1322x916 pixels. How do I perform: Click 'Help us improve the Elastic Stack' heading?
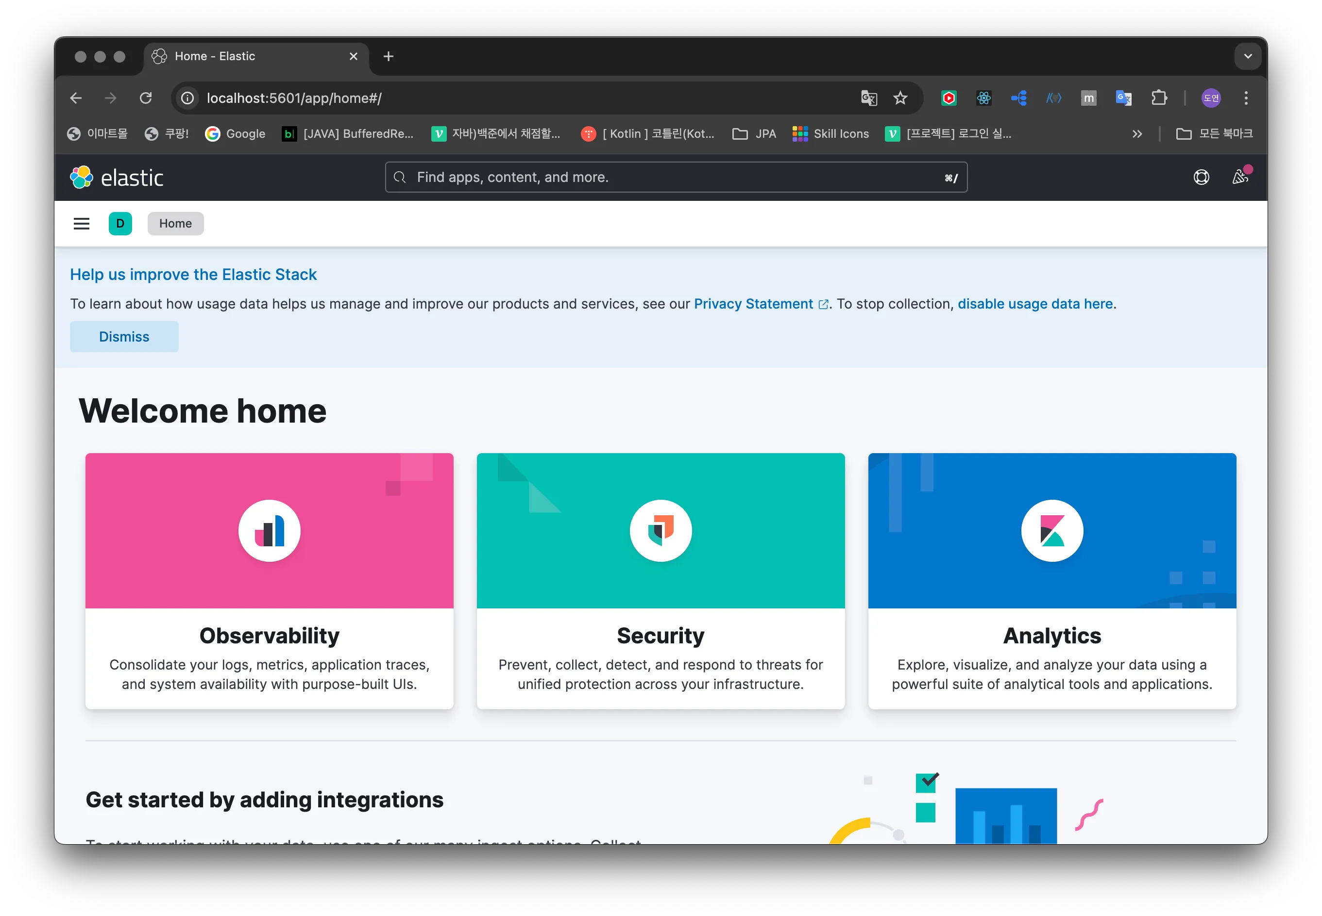click(193, 275)
